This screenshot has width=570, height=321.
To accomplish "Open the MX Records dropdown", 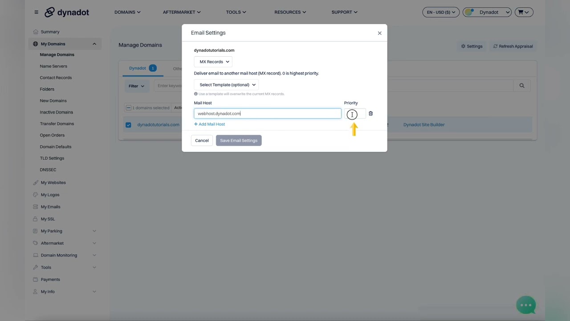I will 213,62.
